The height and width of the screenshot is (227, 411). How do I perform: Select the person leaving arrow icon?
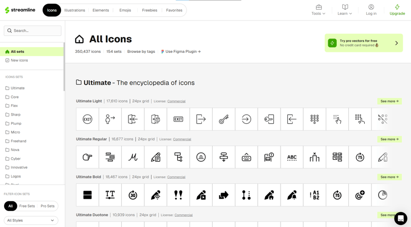[x=110, y=119]
